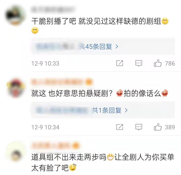
Task: Open the first commenter's avatar
Action: (15, 16)
